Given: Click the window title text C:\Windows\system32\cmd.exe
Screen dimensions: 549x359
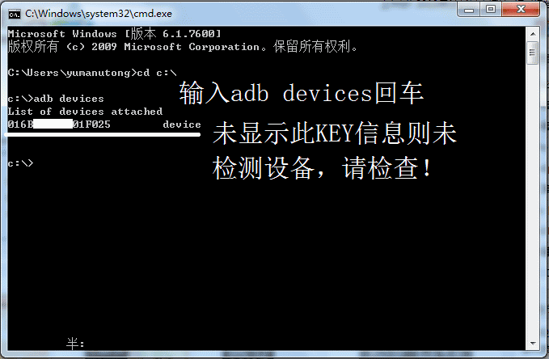Looking at the screenshot, I should click(x=99, y=14).
